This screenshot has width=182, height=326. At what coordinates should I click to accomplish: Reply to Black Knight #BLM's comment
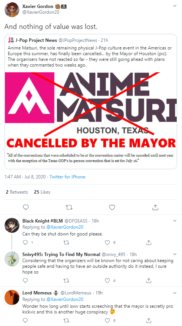tap(25, 242)
